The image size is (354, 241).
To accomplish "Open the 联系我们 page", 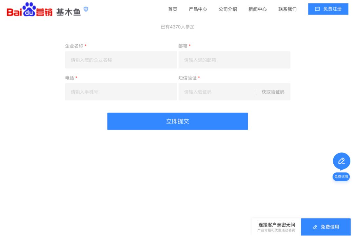I will [287, 9].
